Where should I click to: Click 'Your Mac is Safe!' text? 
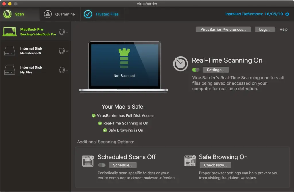[x=123, y=107]
